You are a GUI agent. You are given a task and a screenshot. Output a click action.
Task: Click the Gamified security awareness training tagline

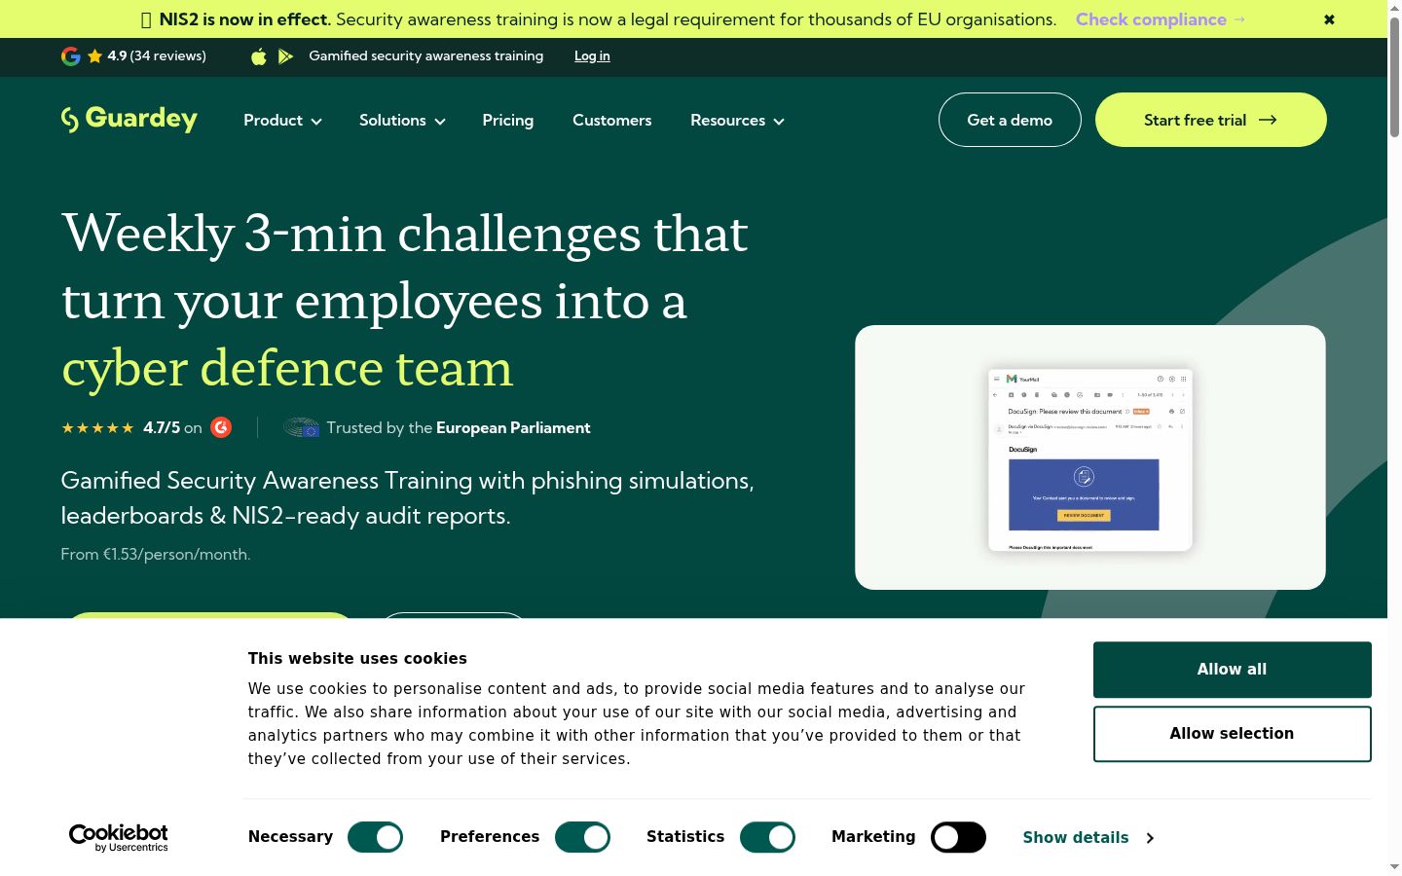point(426,56)
